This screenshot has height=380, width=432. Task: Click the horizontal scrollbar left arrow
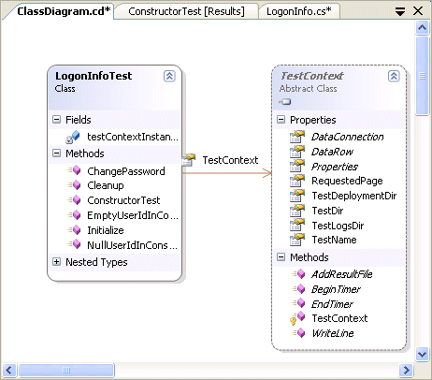[8, 371]
